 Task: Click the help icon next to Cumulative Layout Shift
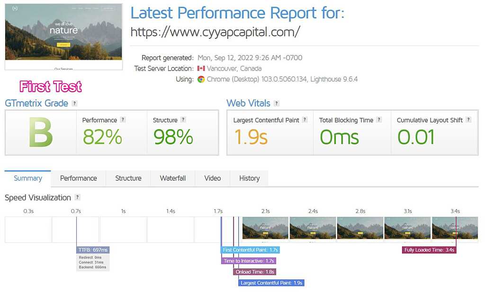click(468, 120)
